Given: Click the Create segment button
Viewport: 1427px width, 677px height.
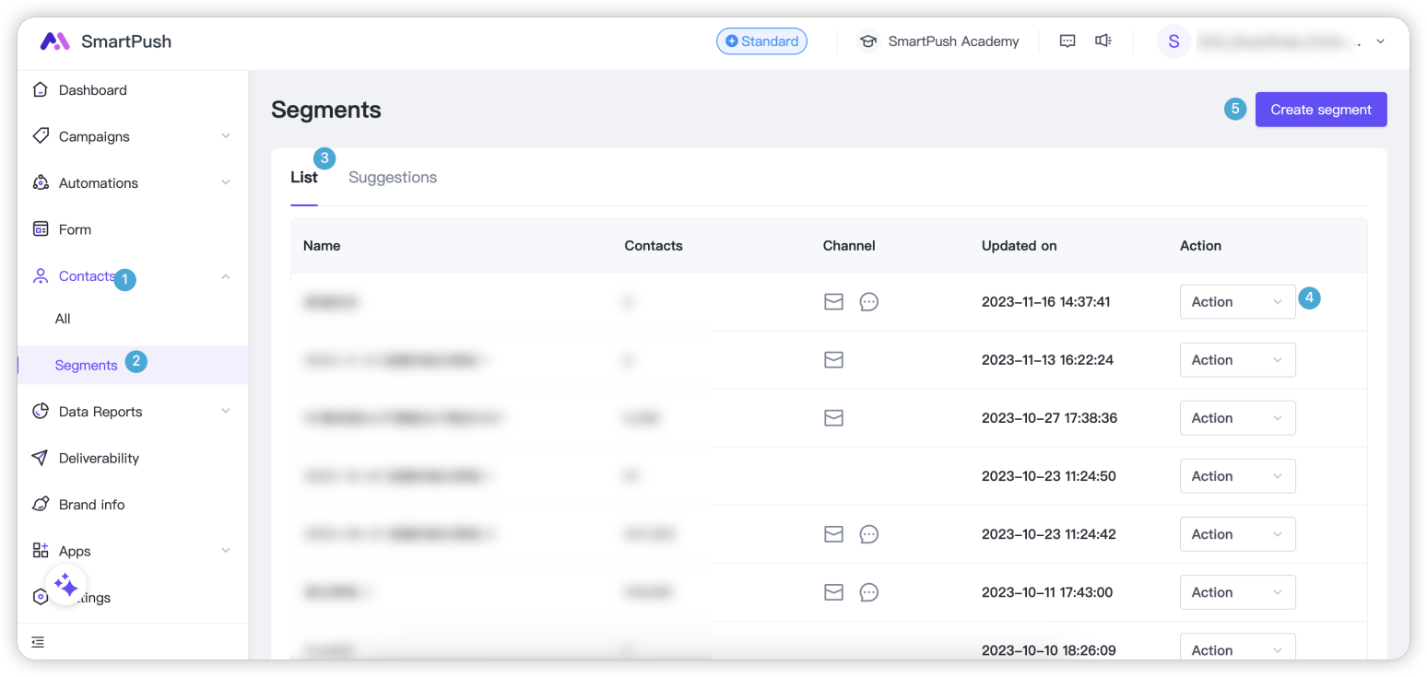Looking at the screenshot, I should 1320,110.
